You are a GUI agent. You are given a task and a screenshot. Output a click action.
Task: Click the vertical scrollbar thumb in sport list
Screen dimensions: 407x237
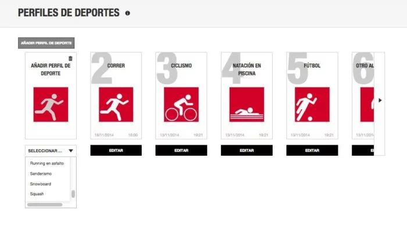pos(73,193)
